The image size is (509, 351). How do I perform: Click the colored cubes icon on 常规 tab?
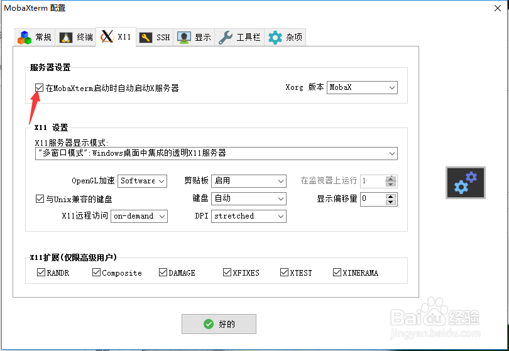[x=25, y=38]
